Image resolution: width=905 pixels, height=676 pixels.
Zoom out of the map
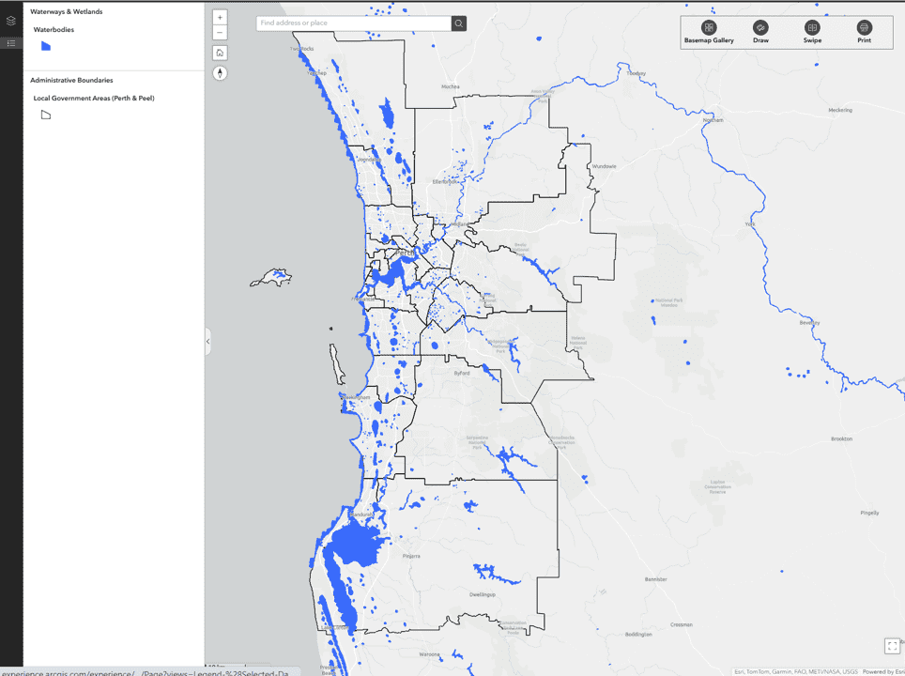point(220,33)
